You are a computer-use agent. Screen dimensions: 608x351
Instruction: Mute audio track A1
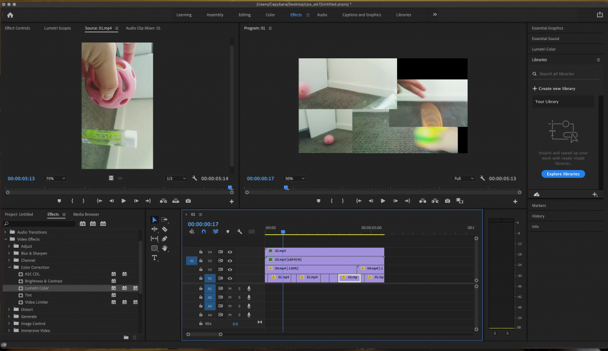[x=230, y=288]
